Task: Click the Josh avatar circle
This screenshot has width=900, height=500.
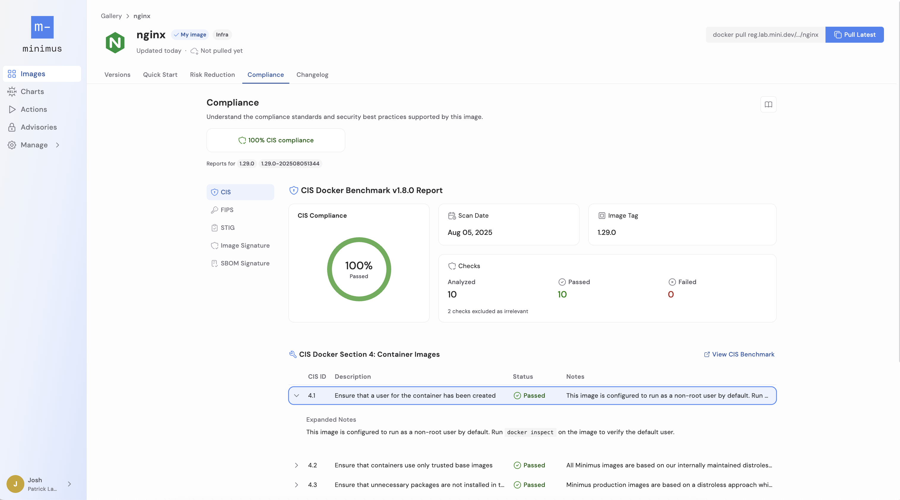Action: point(15,484)
